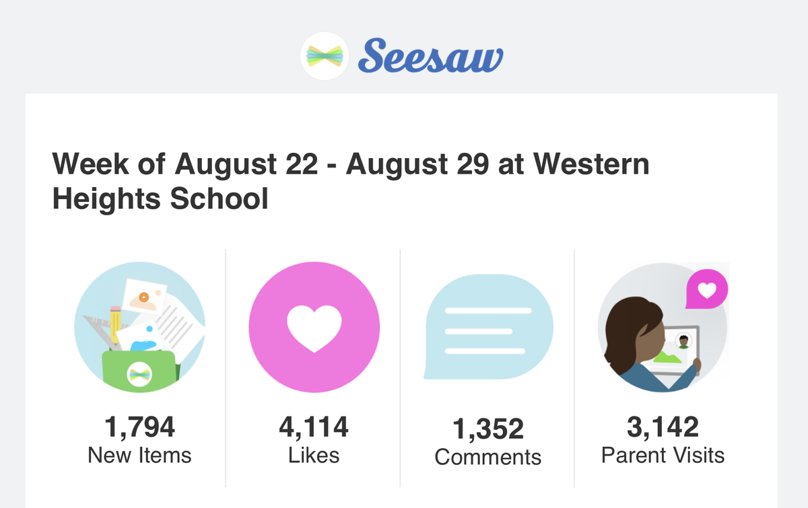Click the Week of August 22 heading
This screenshot has width=808, height=508.
pyautogui.click(x=351, y=182)
